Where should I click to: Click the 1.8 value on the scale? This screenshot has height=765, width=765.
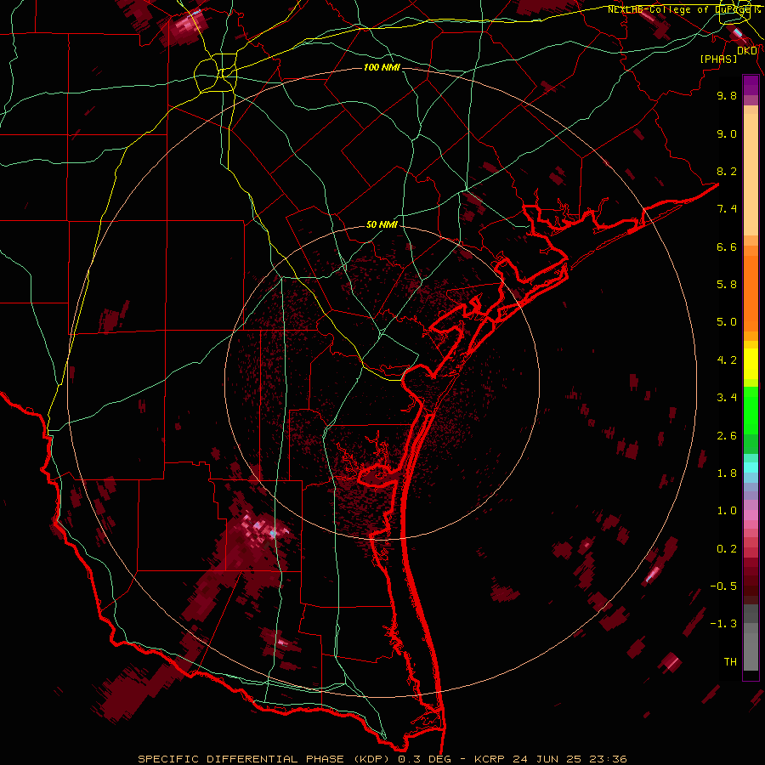tap(727, 473)
